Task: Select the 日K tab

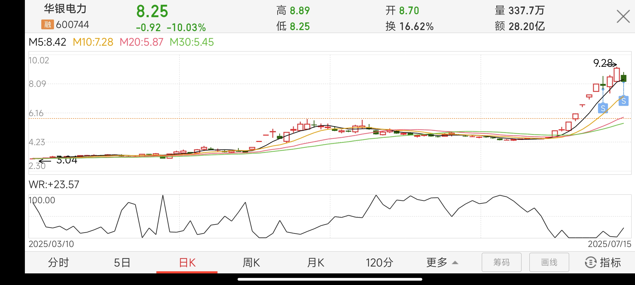Action: click(x=187, y=262)
